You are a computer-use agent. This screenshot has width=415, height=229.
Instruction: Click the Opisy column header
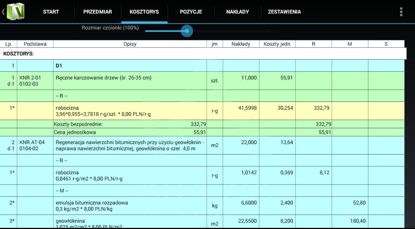pos(130,44)
